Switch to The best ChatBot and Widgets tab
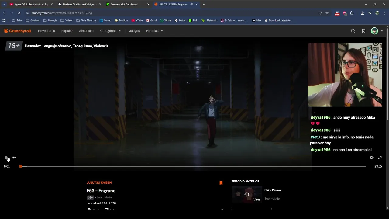 pyautogui.click(x=79, y=4)
